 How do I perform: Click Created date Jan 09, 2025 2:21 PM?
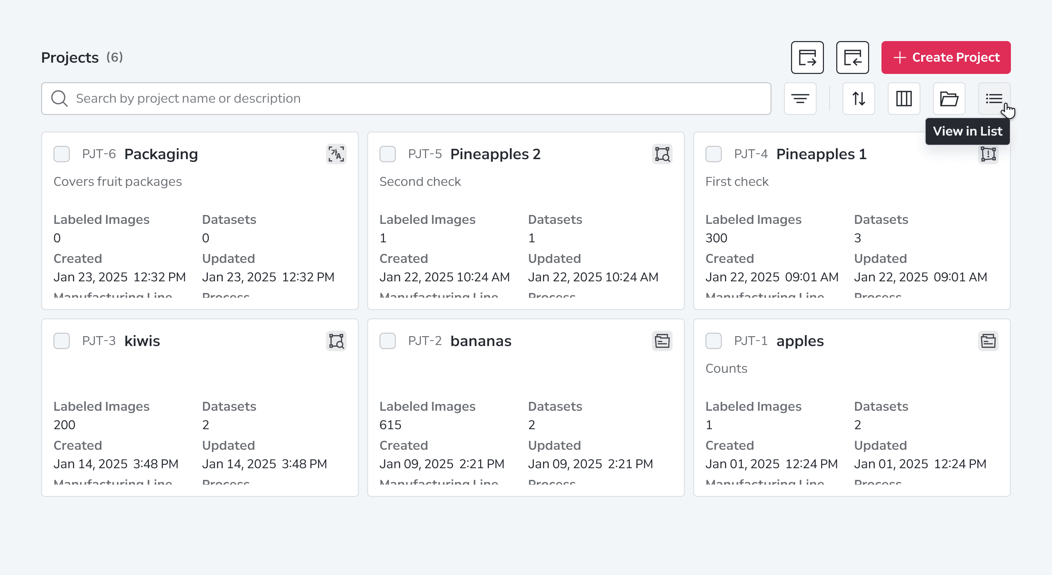442,464
